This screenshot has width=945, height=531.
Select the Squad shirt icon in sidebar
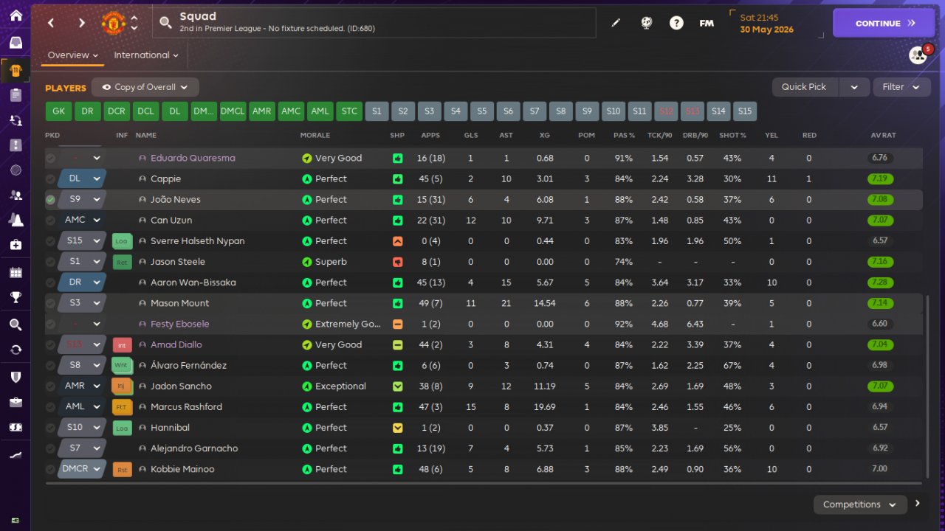pyautogui.click(x=16, y=71)
